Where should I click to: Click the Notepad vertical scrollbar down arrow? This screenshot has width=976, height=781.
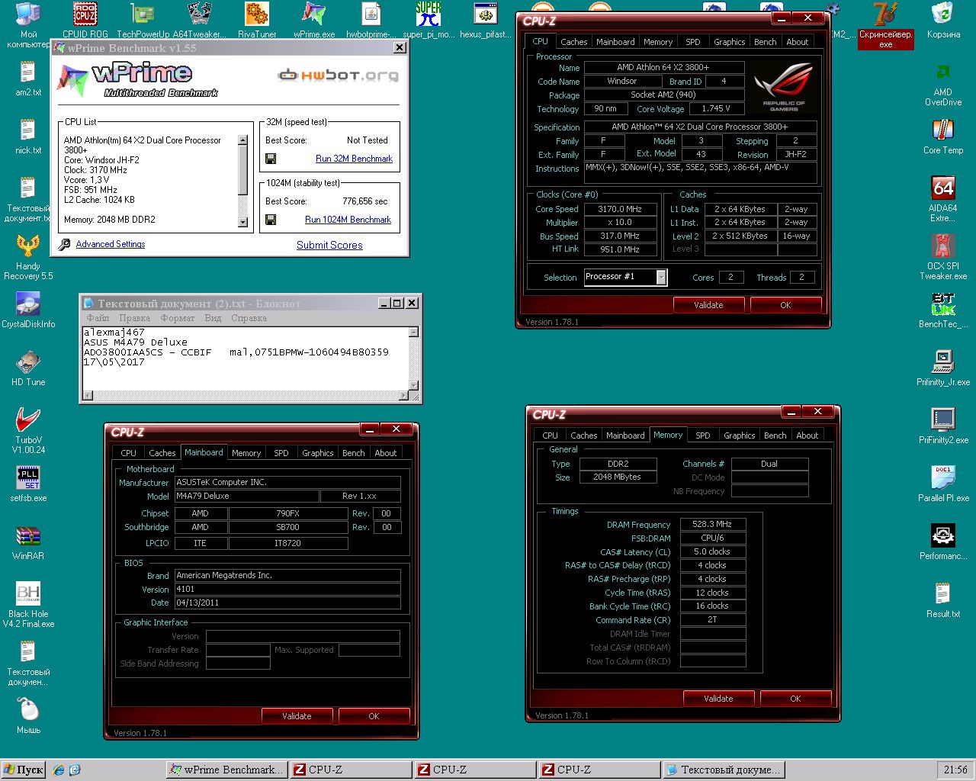coord(414,385)
